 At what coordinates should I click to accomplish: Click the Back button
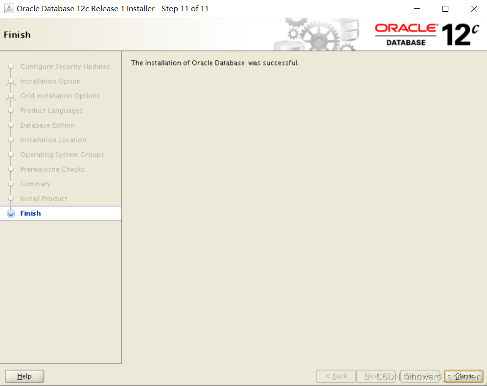coord(336,376)
